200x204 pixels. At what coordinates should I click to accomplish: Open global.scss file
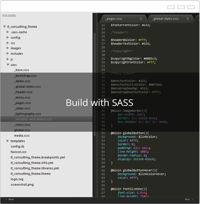22,130
